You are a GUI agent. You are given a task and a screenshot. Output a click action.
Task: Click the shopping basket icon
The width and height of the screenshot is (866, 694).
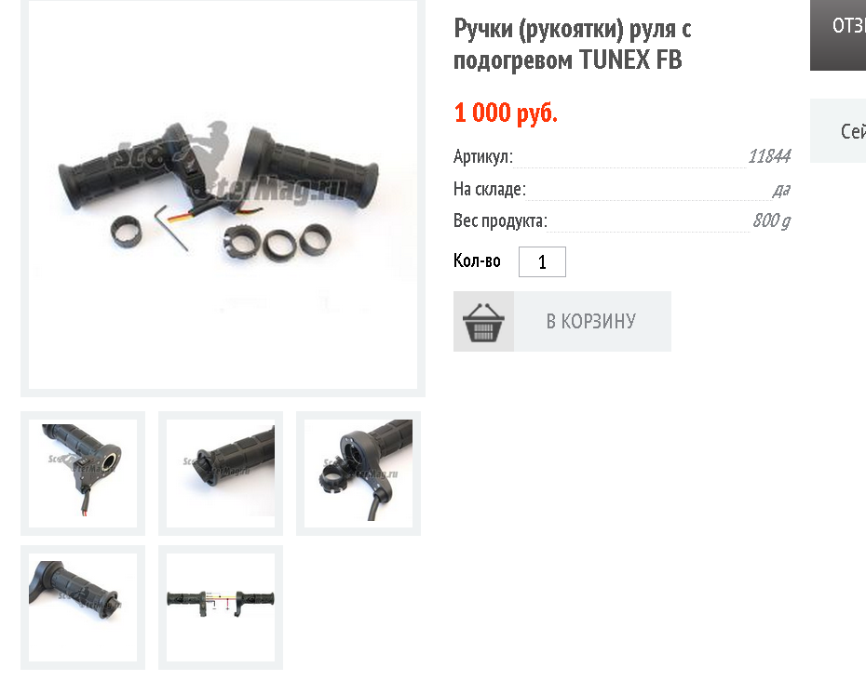(483, 322)
